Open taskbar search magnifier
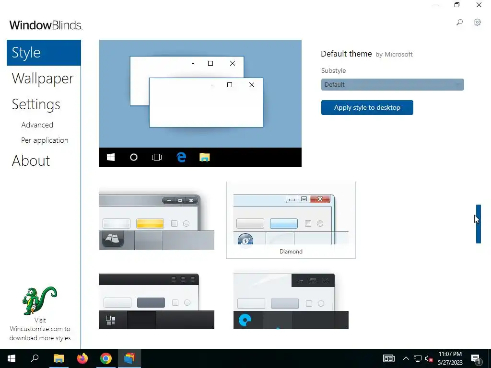Image resolution: width=491 pixels, height=368 pixels. pos(35,358)
